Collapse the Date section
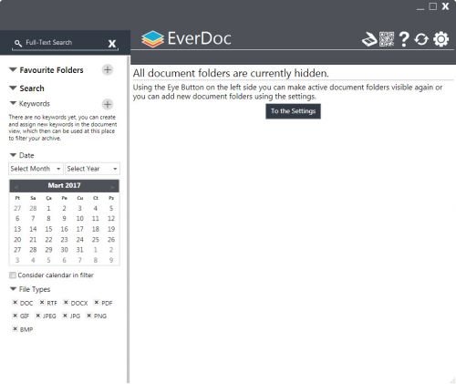Screen dimensions: 456x384 13,155
